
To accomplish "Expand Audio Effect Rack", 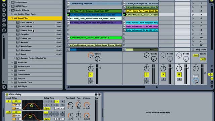I will [12, 14].
